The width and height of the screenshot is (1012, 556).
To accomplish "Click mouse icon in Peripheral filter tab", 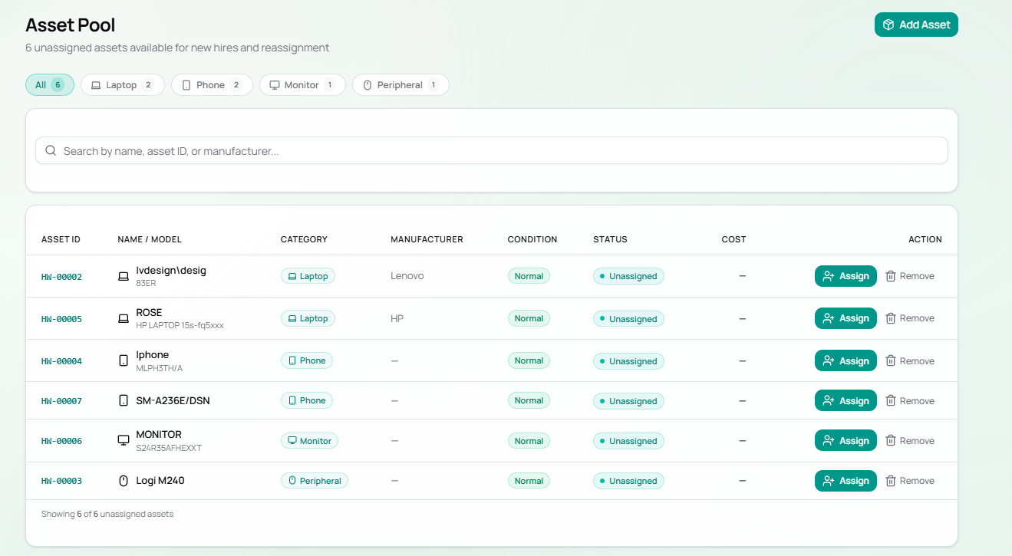I will tap(367, 85).
